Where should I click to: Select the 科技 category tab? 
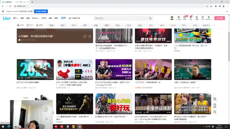coord(129,25)
